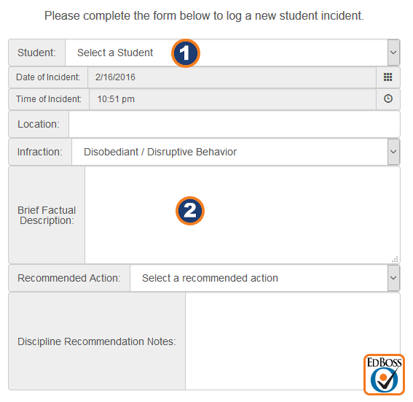Open the clock time picker icon

tap(388, 98)
